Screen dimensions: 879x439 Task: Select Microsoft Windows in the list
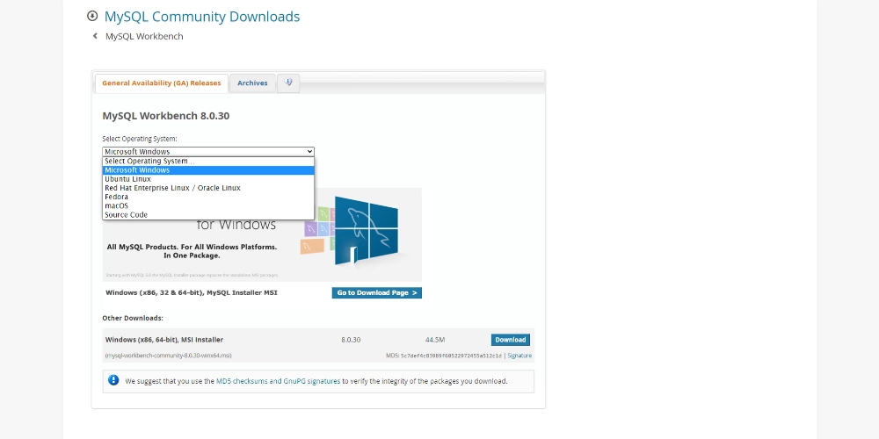coord(208,170)
